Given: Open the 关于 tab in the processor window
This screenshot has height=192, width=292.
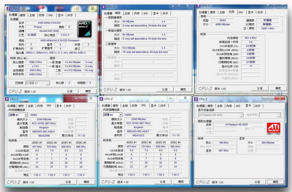Looking at the screenshot, I should click(70, 15).
